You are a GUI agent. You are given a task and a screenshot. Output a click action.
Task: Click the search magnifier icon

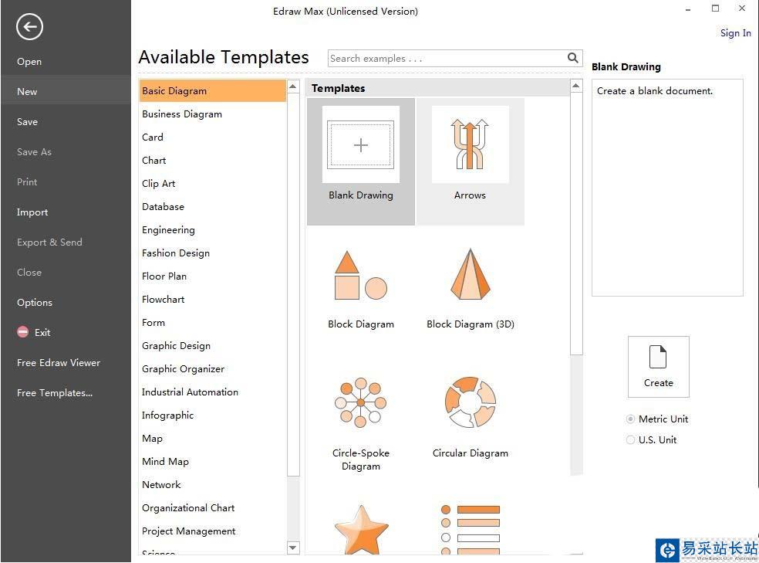click(572, 58)
